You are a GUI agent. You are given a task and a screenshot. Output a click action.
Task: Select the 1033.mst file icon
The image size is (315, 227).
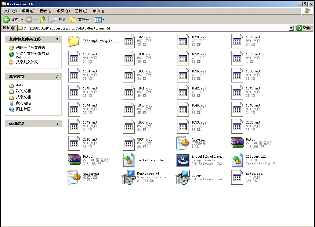pos(237,58)
